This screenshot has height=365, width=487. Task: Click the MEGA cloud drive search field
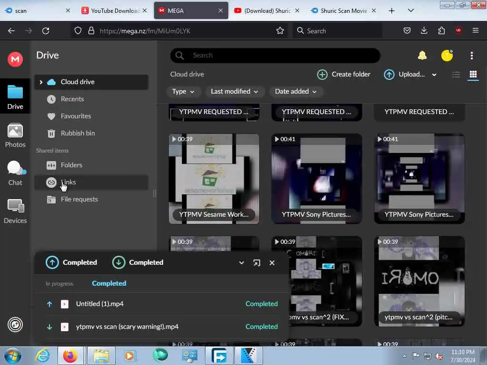[275, 56]
